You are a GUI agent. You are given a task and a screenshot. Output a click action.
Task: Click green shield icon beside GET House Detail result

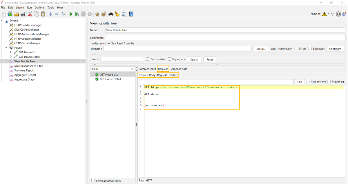(97, 79)
